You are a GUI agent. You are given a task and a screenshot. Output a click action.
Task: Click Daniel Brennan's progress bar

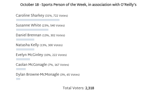pos(25,40)
